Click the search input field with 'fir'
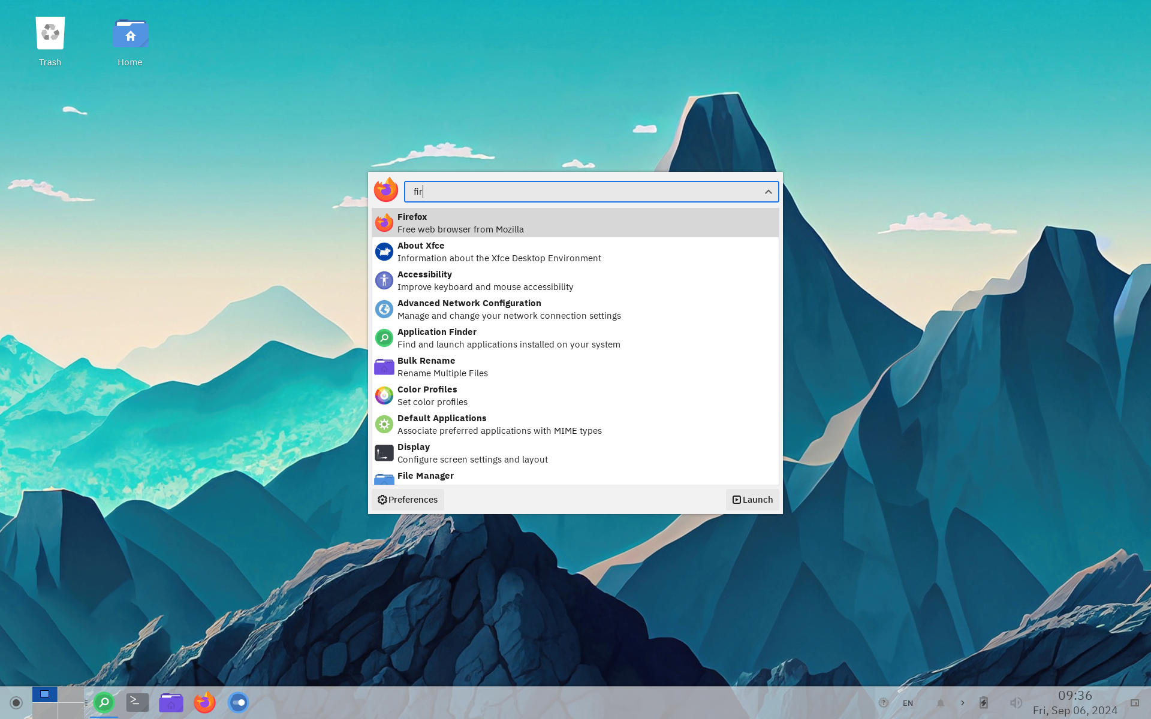The image size is (1151, 719). coord(590,191)
